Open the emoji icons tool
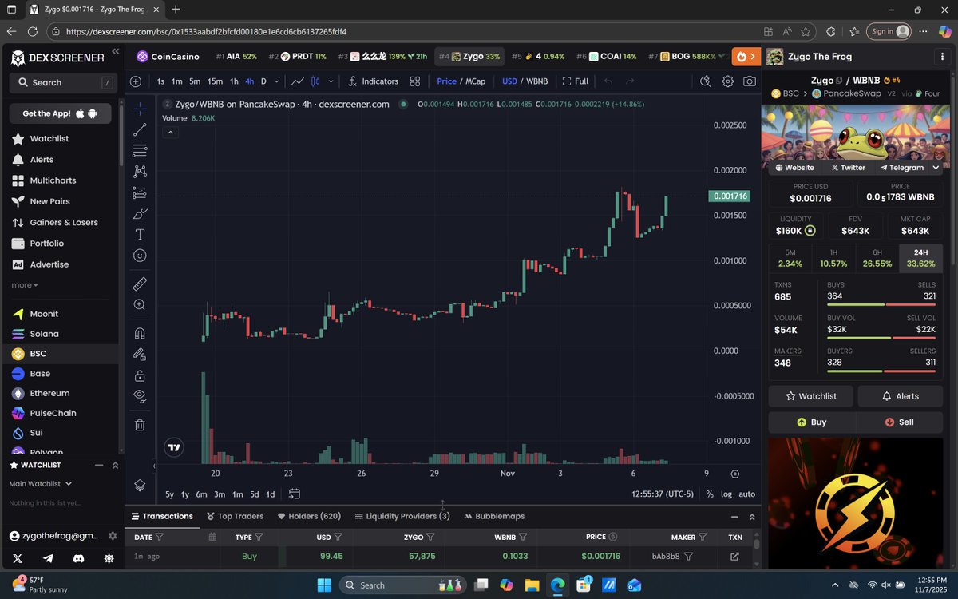This screenshot has width=958, height=599. [x=140, y=256]
